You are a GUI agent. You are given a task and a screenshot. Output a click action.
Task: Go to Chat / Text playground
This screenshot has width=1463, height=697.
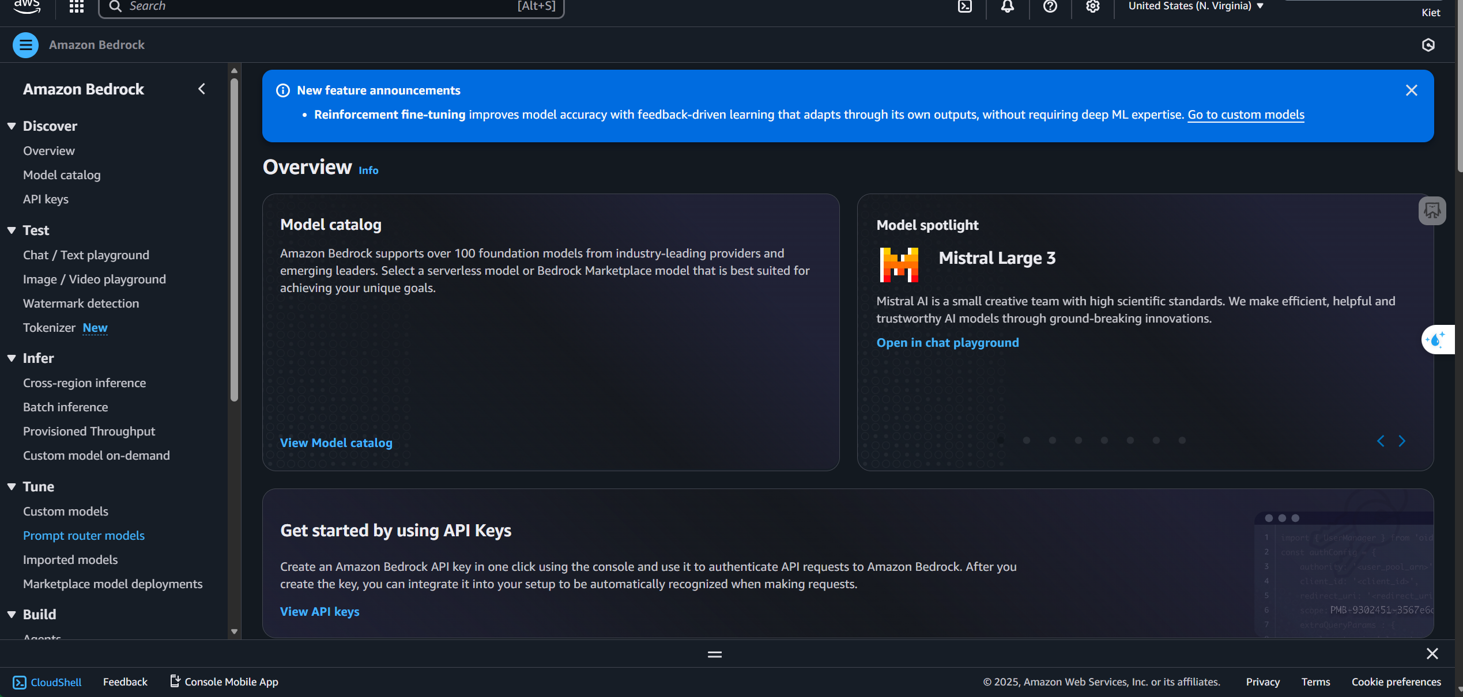pos(86,255)
